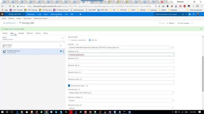
Task: Open Build and Release hub
Action: 56,14
